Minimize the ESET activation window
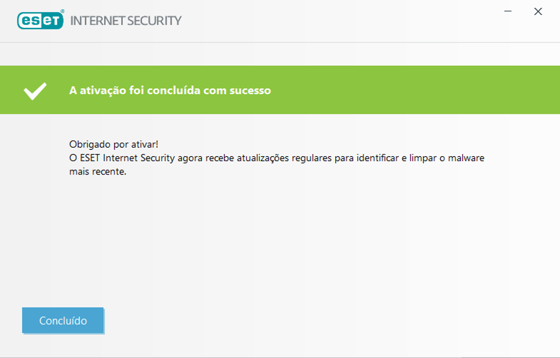This screenshot has width=560, height=358. pyautogui.click(x=508, y=12)
